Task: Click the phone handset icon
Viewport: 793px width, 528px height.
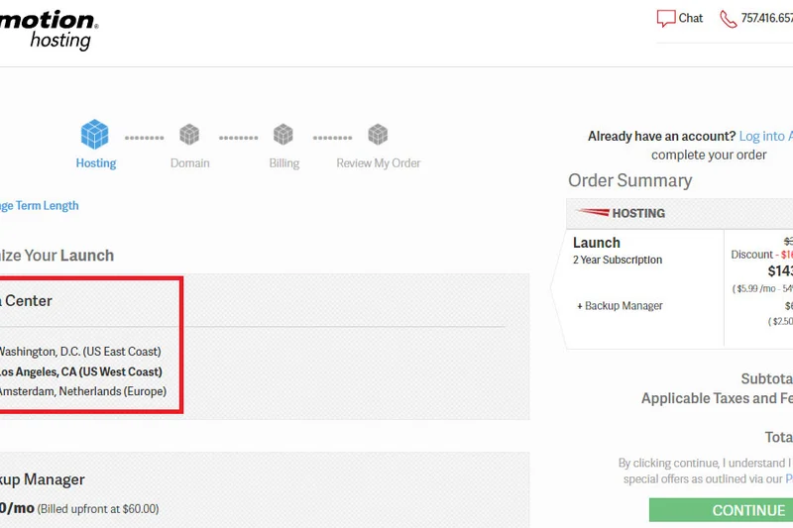Action: [x=728, y=19]
